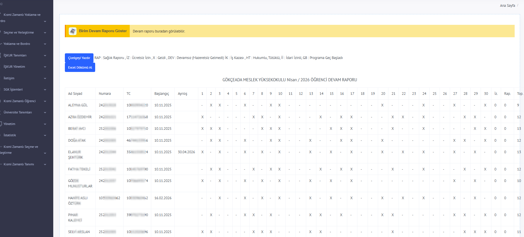Expand the İŞKUR Tanımları chevron
Screen dimensions: 524x237
click(45, 56)
